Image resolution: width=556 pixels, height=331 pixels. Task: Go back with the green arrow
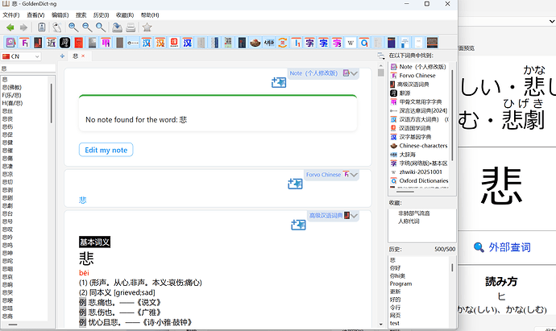[10, 27]
